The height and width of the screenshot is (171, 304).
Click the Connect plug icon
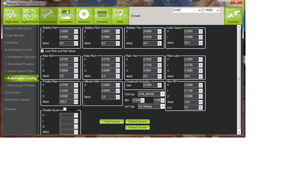(x=233, y=16)
